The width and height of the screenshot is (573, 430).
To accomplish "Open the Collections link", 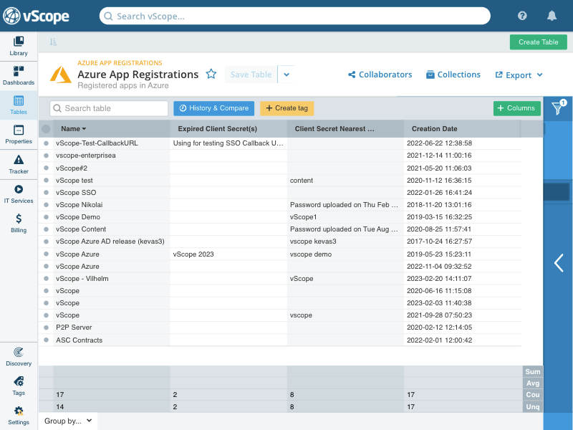I will pyautogui.click(x=453, y=75).
